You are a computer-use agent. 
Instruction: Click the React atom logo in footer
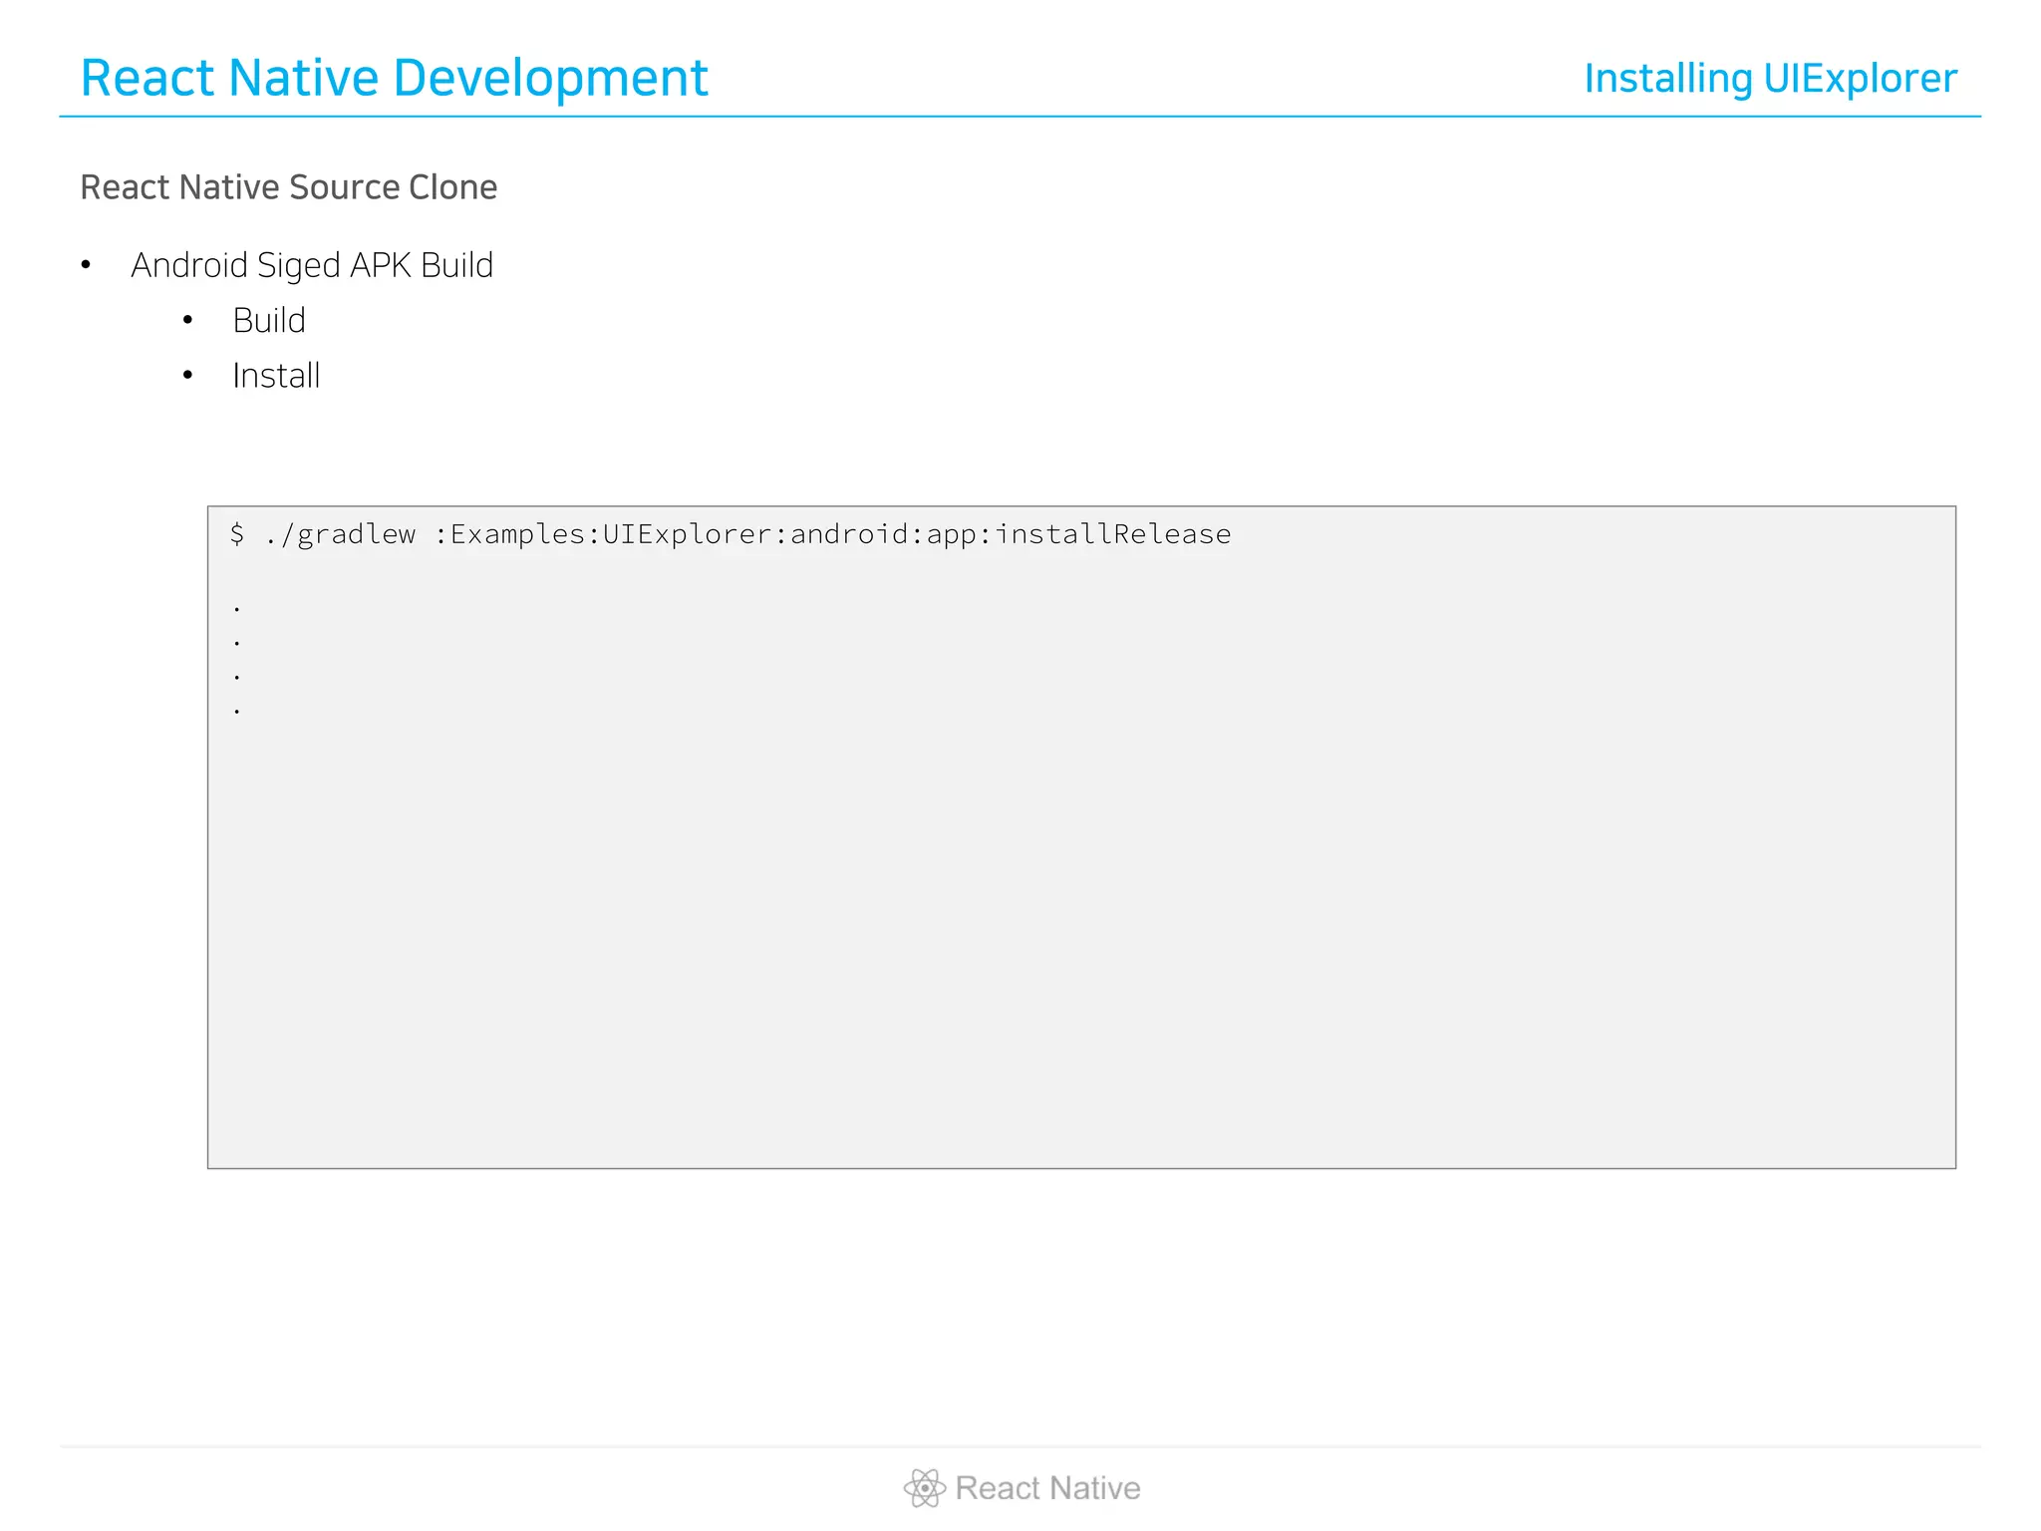925,1488
